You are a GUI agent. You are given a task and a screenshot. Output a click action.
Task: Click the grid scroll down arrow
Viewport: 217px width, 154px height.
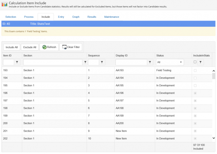pyautogui.click(x=214, y=138)
